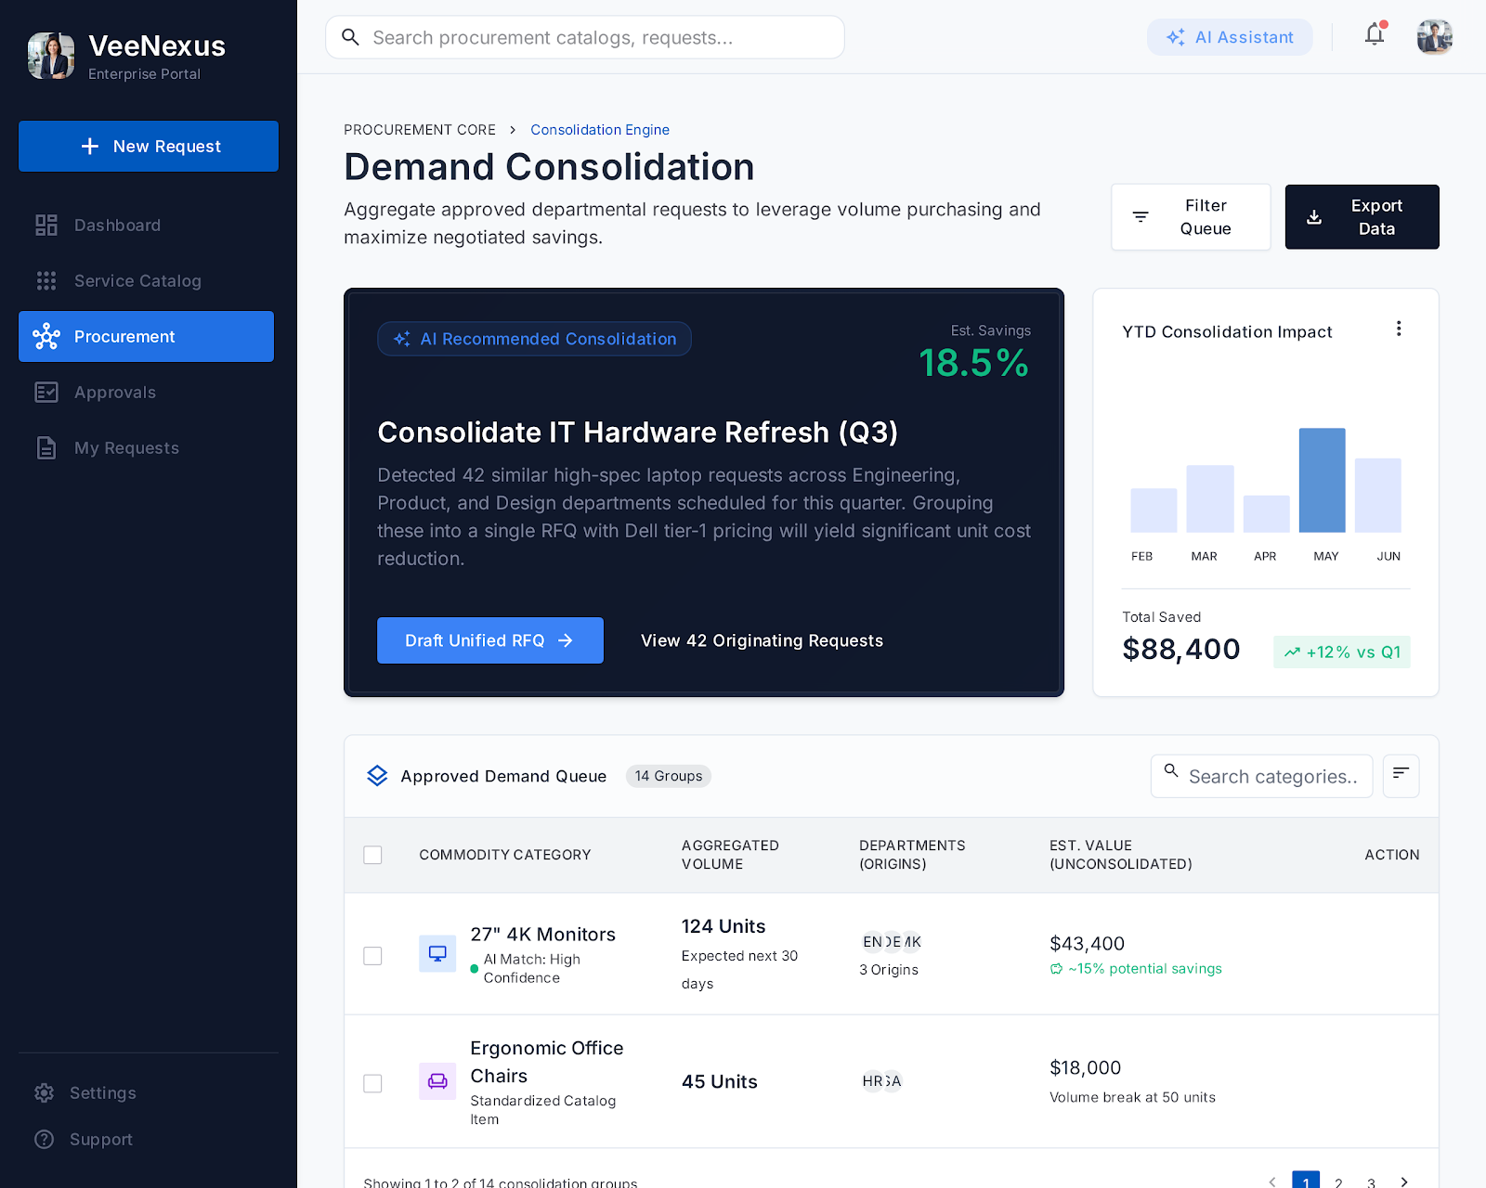The height and width of the screenshot is (1188, 1486).
Task: Open Support from the sidebar
Action: coord(149,1139)
